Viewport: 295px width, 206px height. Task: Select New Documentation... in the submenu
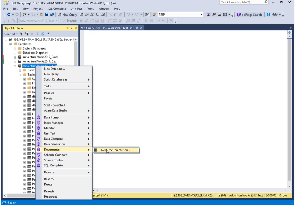pos(116,150)
